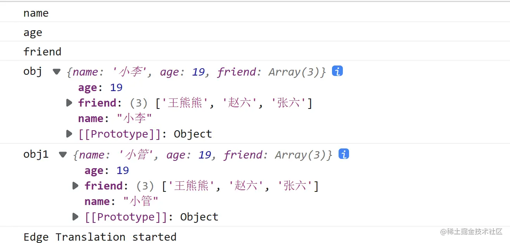
Task: Click the age value 19 under obj
Action: [116, 87]
